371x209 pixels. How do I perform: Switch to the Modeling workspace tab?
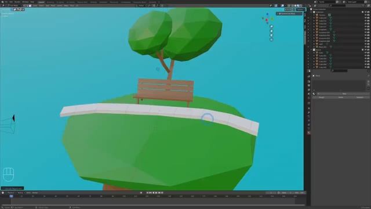[50, 2]
